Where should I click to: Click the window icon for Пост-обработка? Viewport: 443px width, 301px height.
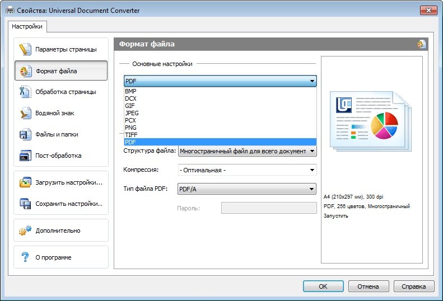25,156
